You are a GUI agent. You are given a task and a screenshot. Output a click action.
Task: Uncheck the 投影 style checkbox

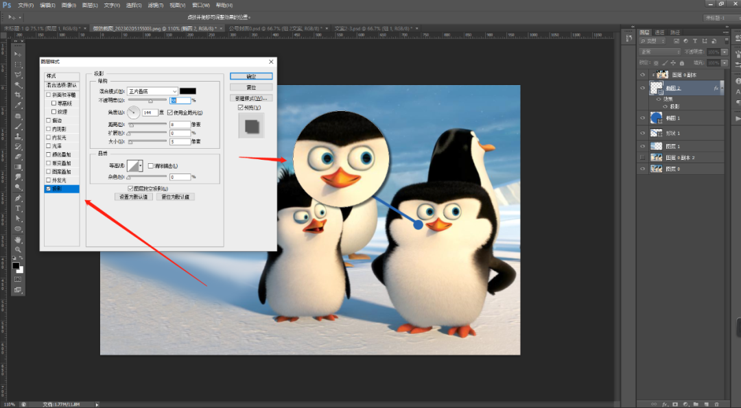[48, 189]
